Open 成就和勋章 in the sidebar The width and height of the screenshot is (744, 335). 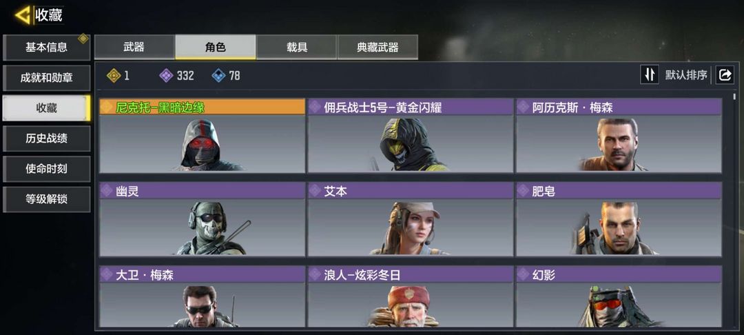coord(47,78)
